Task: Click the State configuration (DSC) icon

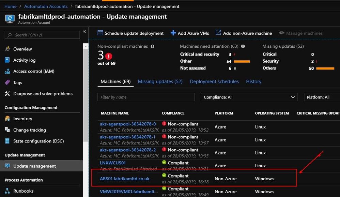Action: (7, 141)
